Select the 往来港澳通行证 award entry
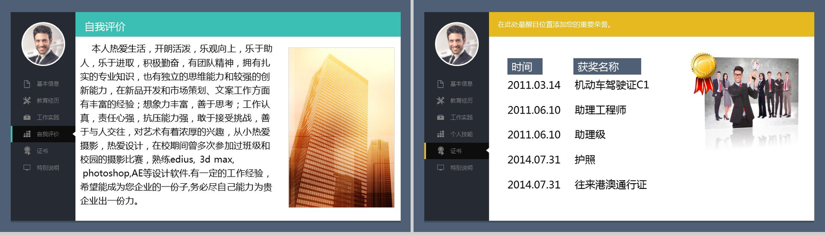Viewport: 825px width, 235px height. pos(611,185)
